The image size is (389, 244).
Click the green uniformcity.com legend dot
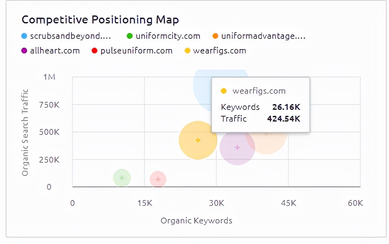pos(129,36)
